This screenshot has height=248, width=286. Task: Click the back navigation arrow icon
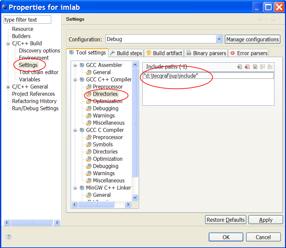click(x=260, y=19)
